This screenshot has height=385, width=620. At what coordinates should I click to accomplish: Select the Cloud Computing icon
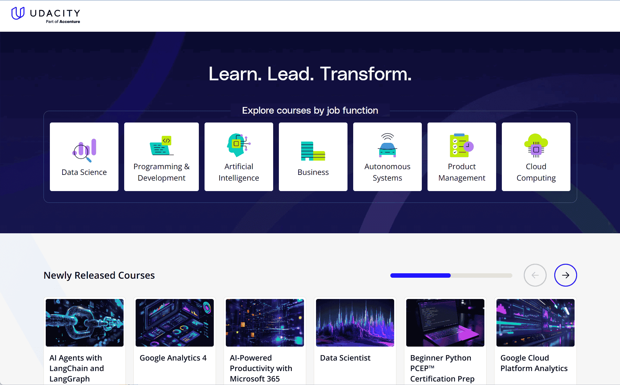(536, 146)
